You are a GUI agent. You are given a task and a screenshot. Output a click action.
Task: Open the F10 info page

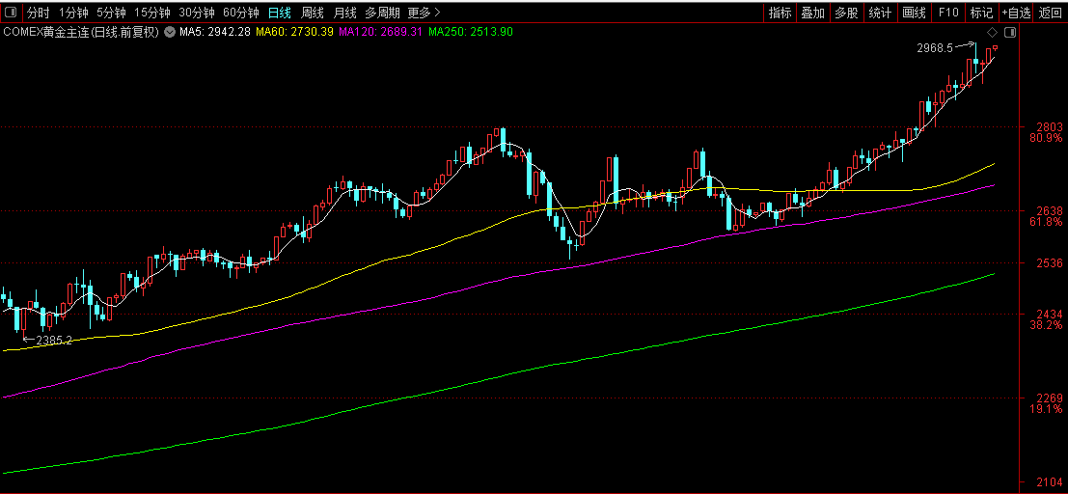pos(948,13)
